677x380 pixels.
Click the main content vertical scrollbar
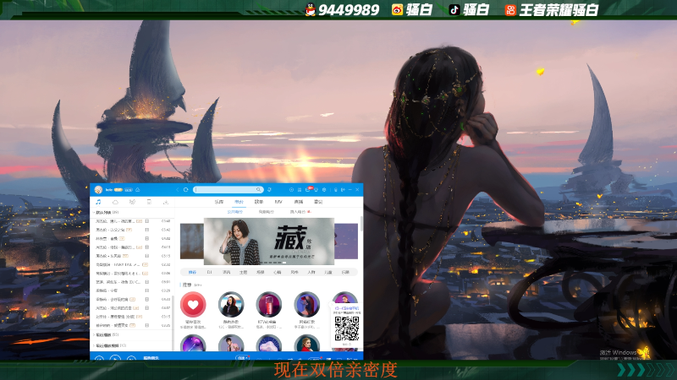tap(361, 225)
